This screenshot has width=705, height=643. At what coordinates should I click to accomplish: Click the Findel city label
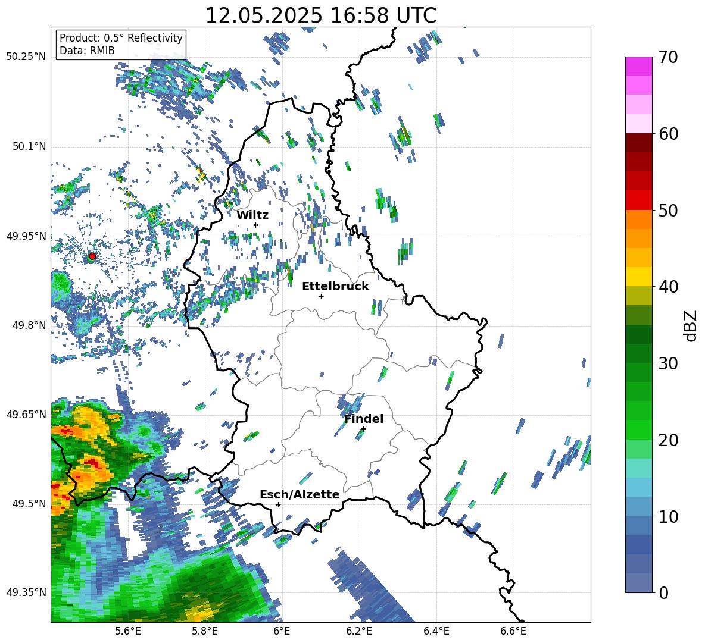click(x=364, y=419)
